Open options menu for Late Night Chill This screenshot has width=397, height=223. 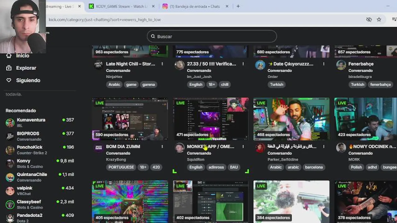pos(162,64)
